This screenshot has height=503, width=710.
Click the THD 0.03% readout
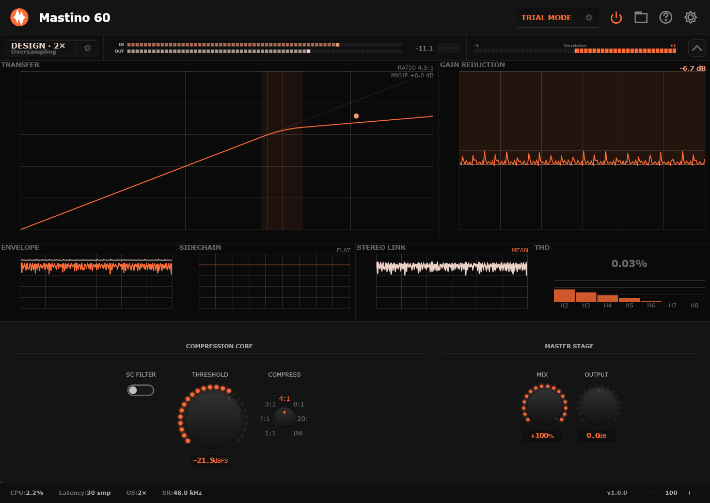coord(629,264)
